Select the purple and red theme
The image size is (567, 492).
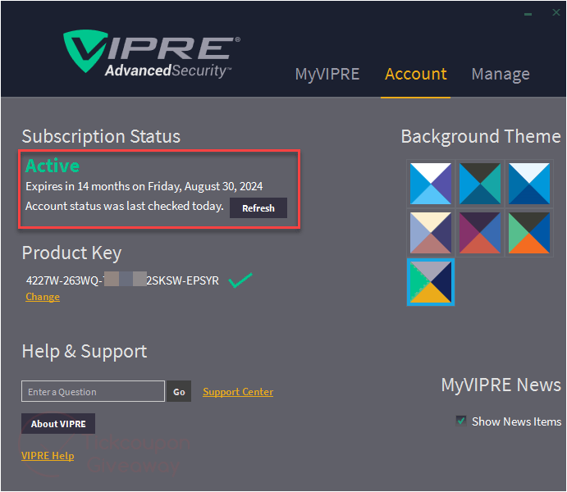coord(480,233)
